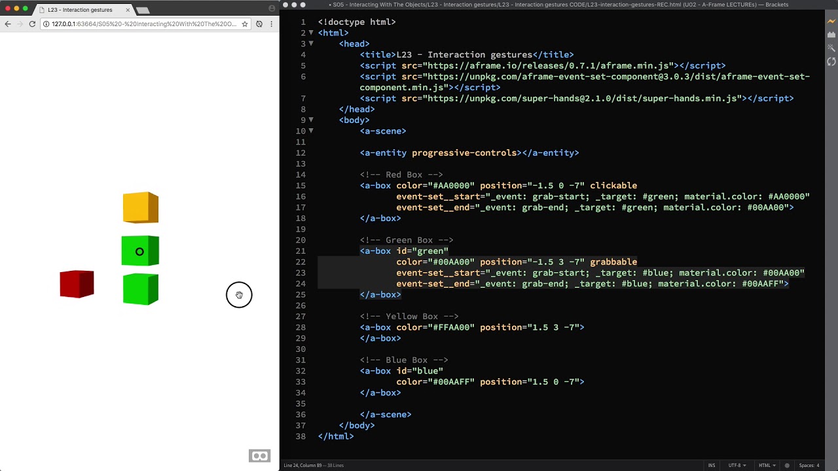
Task: Collapse the a-scene fold arrow on line 10
Action: point(311,131)
